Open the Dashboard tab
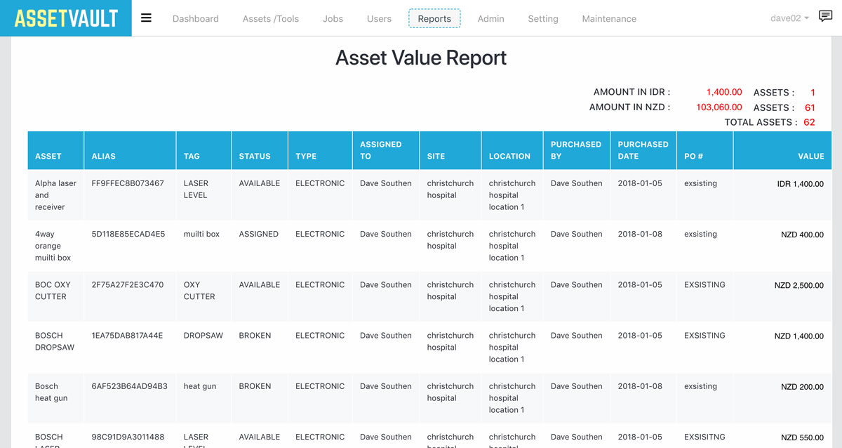Image resolution: width=842 pixels, height=448 pixels. pos(195,19)
